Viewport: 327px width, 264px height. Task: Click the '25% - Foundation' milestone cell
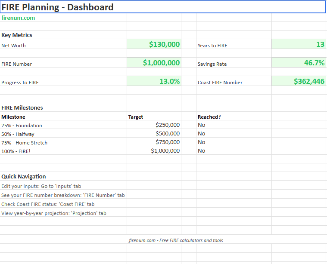[x=22, y=126]
